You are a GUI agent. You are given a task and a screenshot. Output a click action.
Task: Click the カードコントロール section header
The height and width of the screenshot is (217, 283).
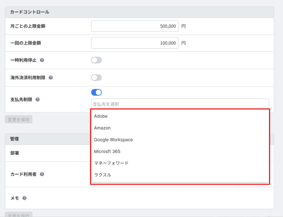tap(140, 12)
